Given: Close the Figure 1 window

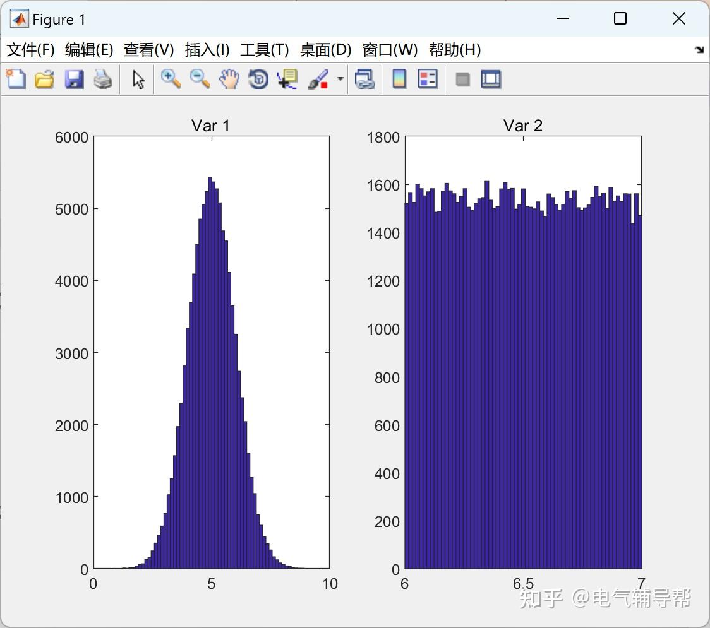Looking at the screenshot, I should point(679,18).
